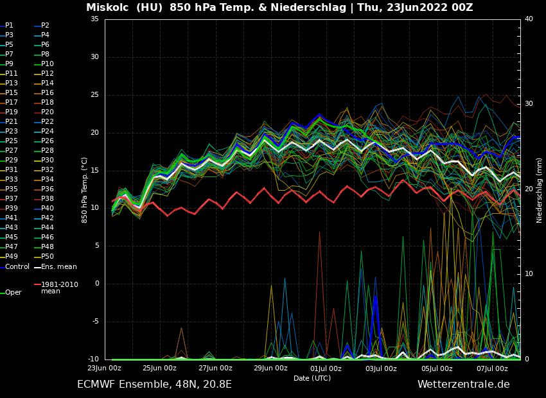Click the ECMWF Ensemble, 48N, 20.8E caption

[x=154, y=385]
